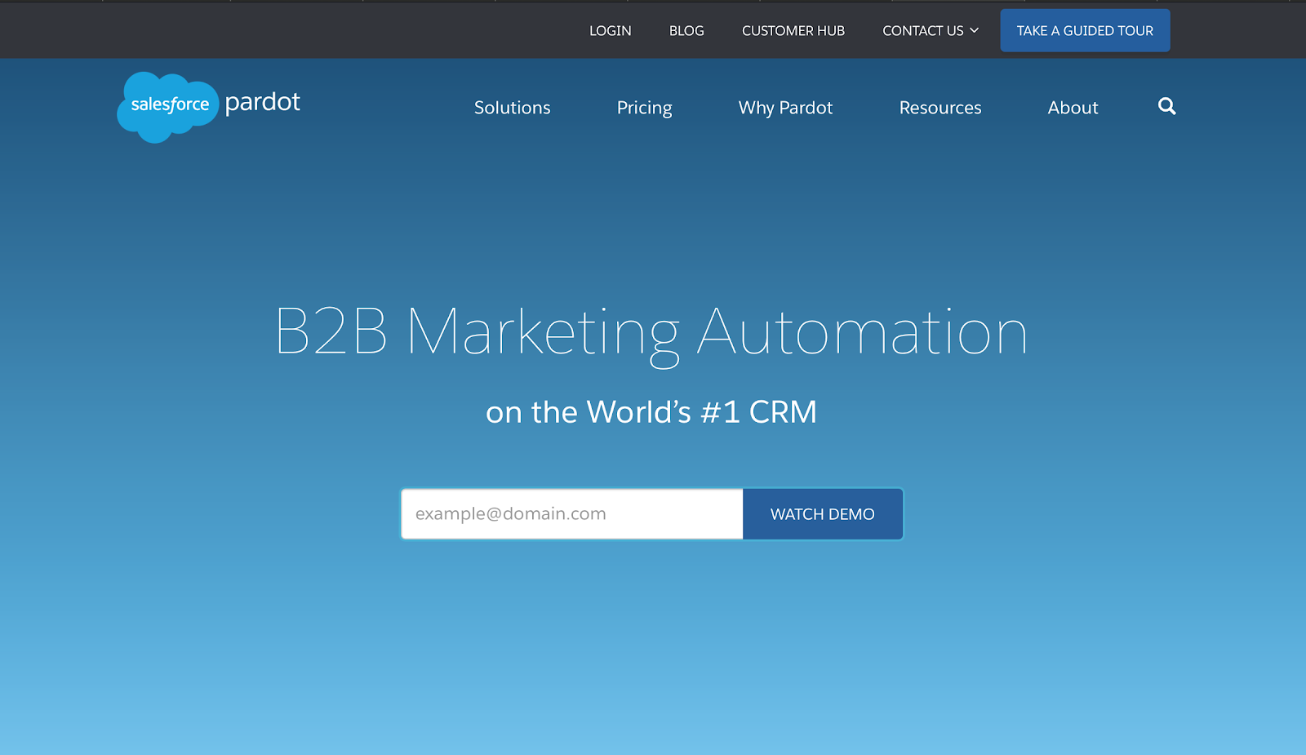Viewport: 1306px width, 755px height.
Task: Open the Resources menu
Action: 940,108
